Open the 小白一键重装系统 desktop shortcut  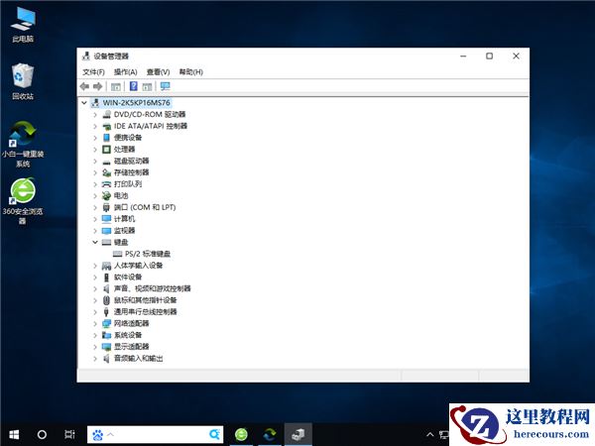(23, 144)
